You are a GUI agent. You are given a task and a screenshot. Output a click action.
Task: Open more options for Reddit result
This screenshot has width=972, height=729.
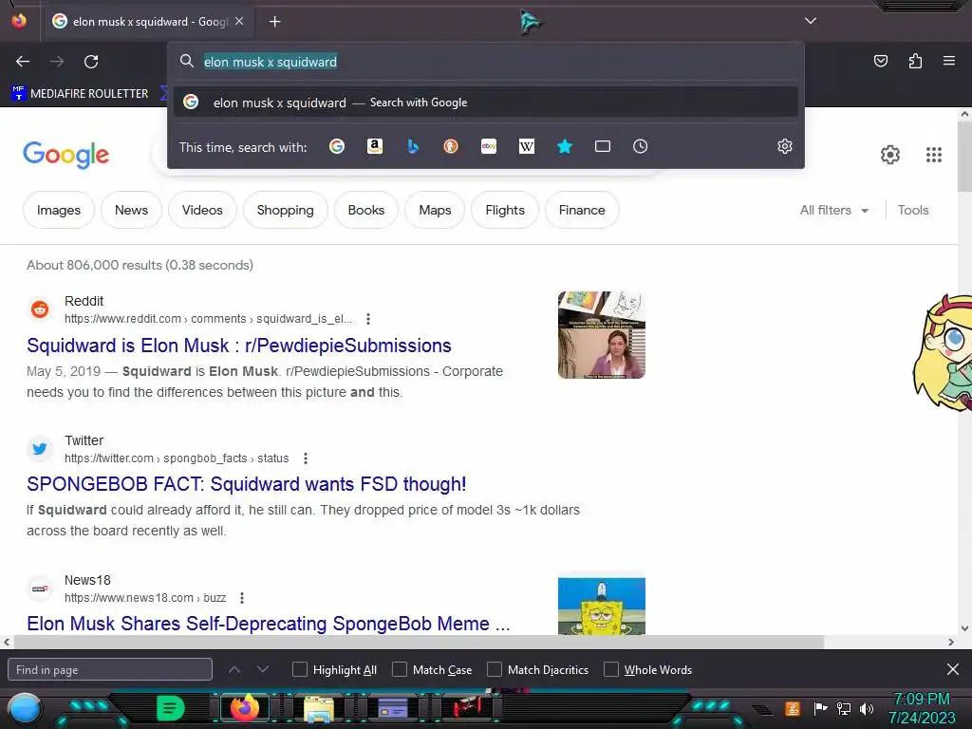[x=368, y=319]
